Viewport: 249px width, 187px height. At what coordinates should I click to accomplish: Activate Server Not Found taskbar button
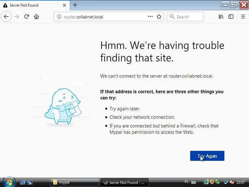coord(124,182)
